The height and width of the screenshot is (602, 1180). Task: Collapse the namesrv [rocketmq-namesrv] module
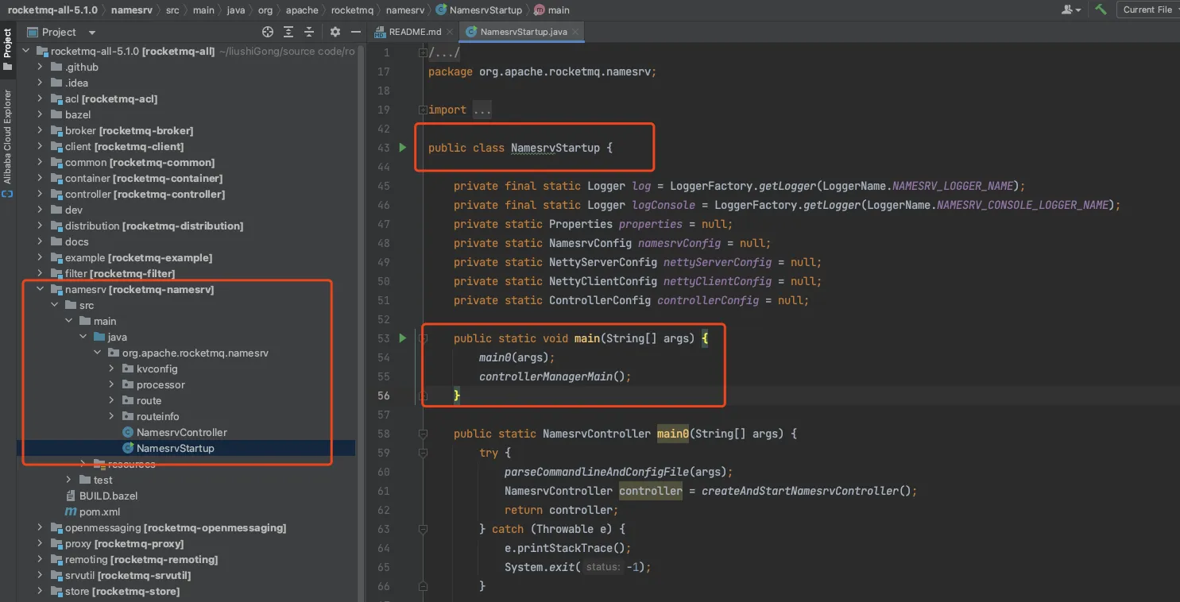(x=41, y=289)
